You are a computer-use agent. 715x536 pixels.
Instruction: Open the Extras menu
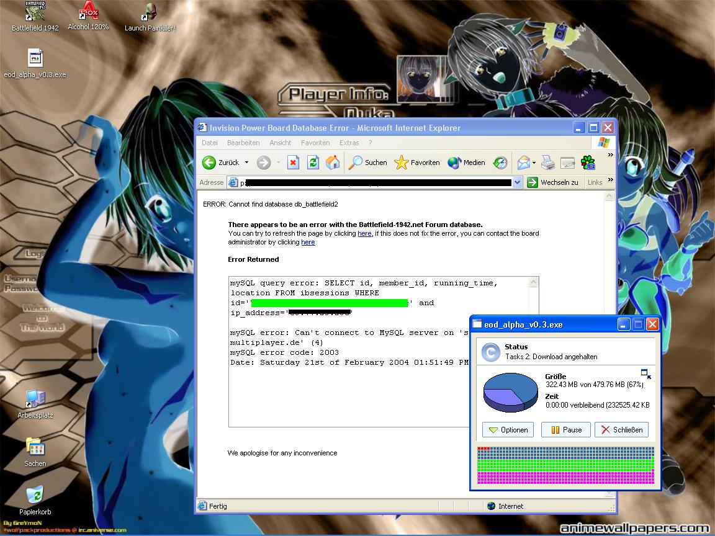pyautogui.click(x=349, y=143)
